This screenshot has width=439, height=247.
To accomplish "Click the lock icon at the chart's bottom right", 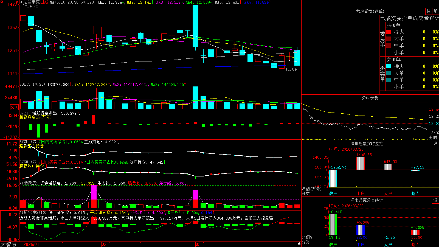I will (x=299, y=243).
